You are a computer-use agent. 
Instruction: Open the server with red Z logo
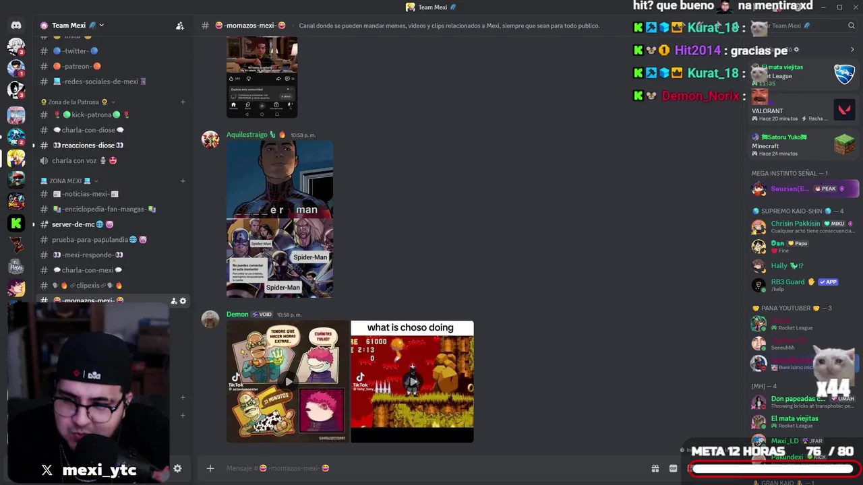point(16,245)
